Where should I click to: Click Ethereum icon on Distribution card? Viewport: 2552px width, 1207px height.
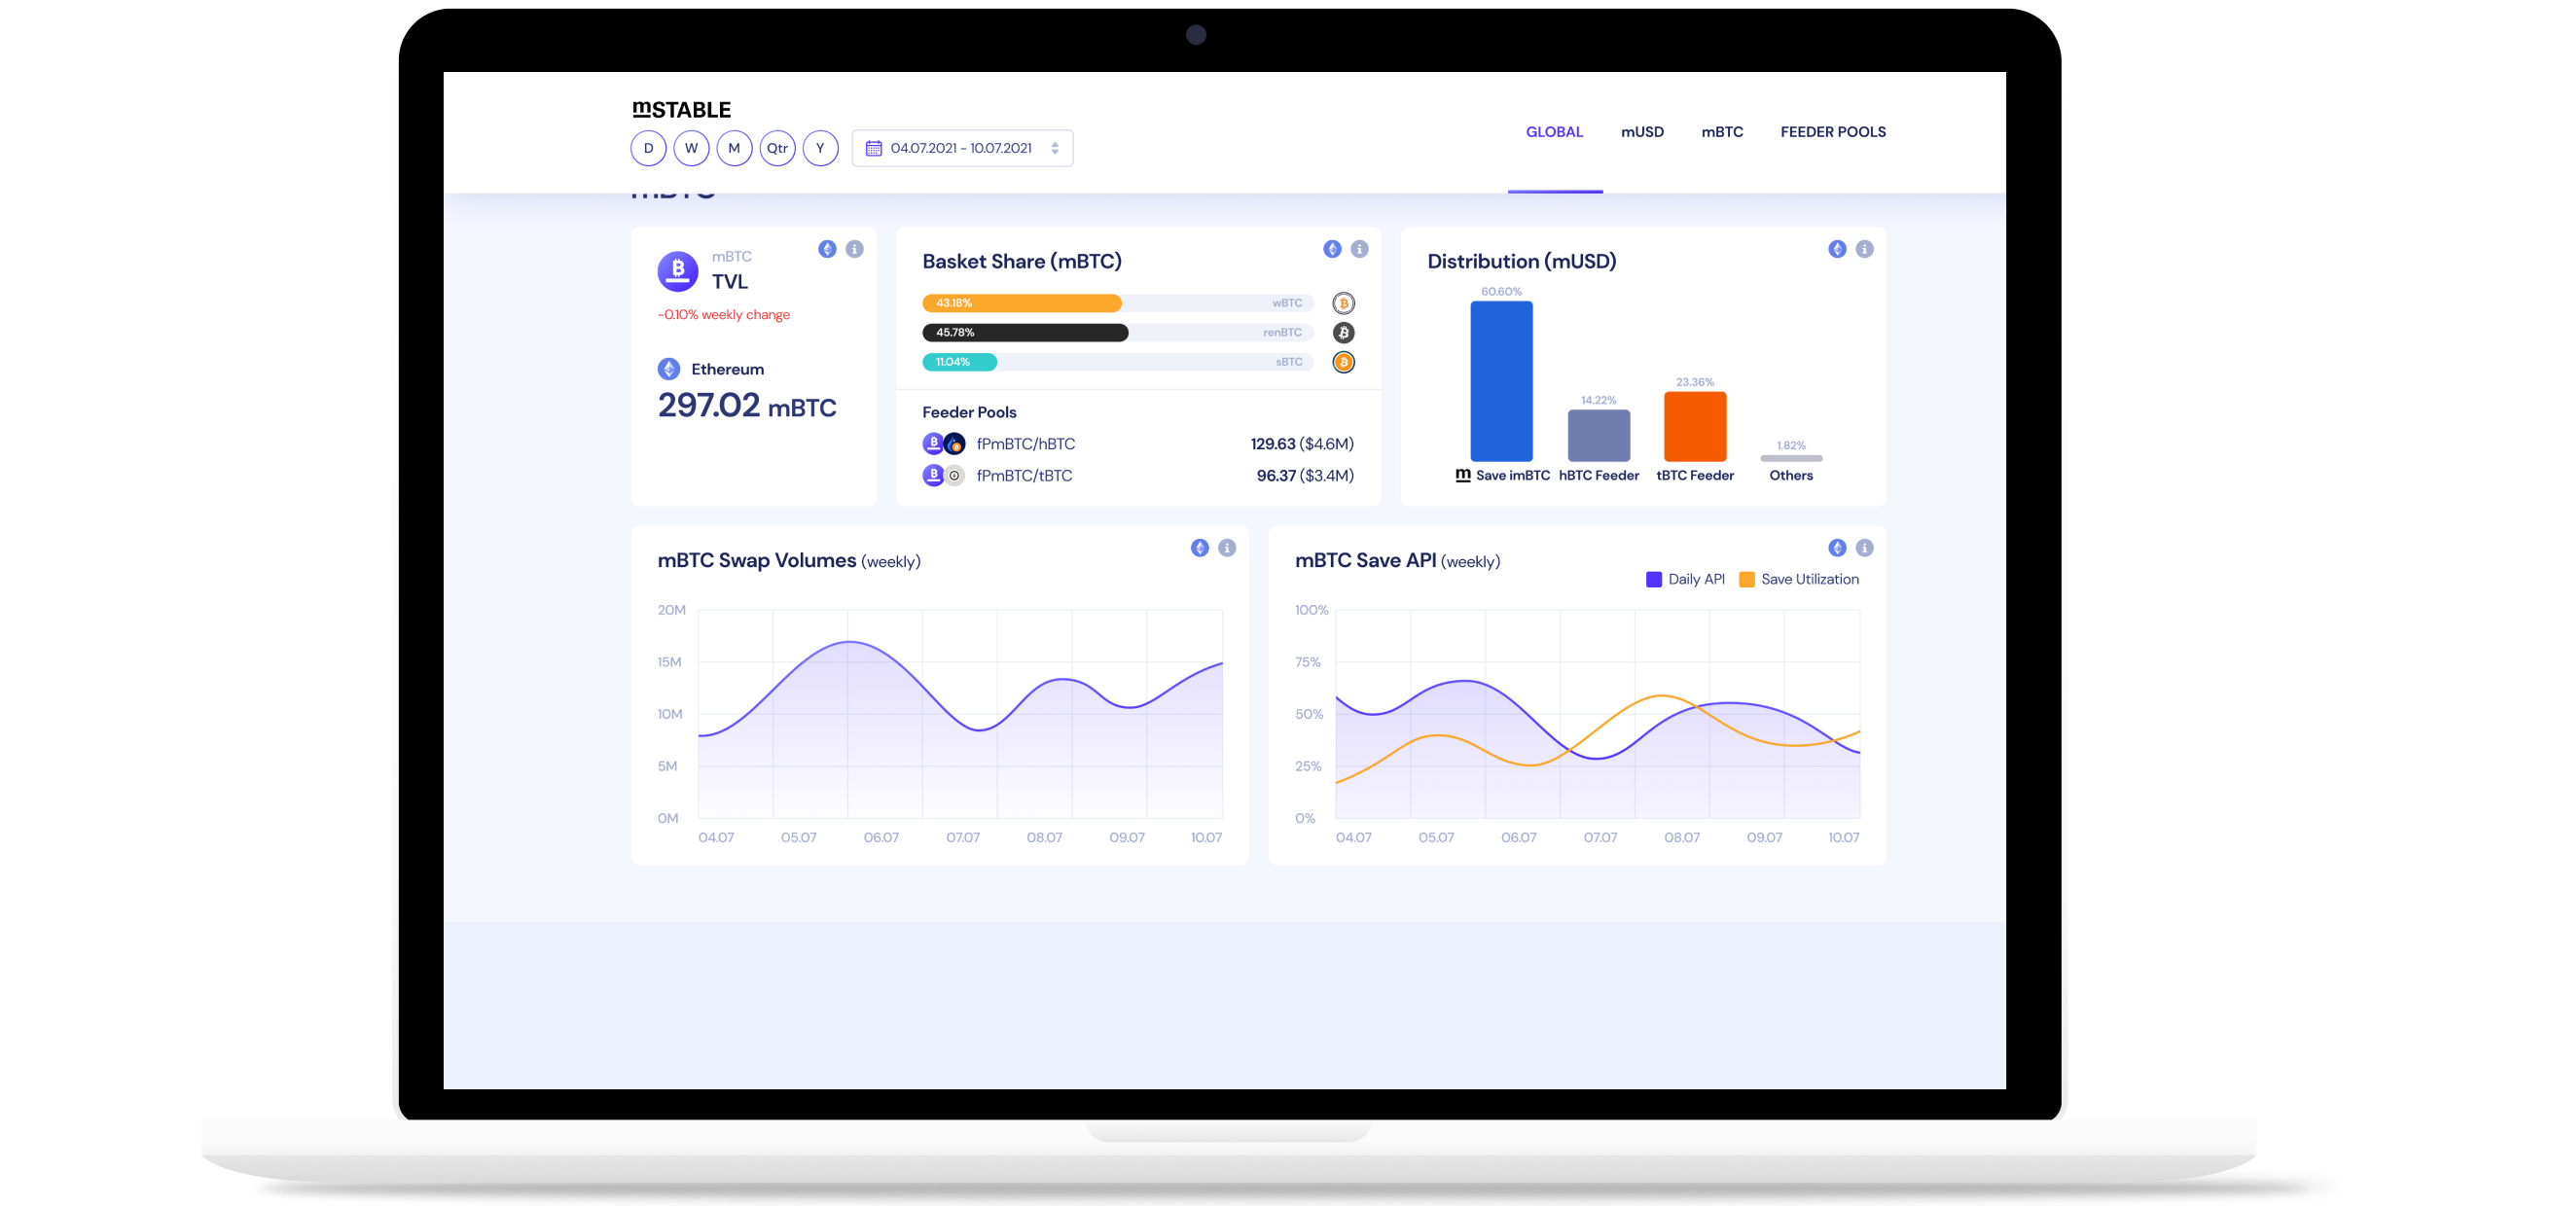1837,249
